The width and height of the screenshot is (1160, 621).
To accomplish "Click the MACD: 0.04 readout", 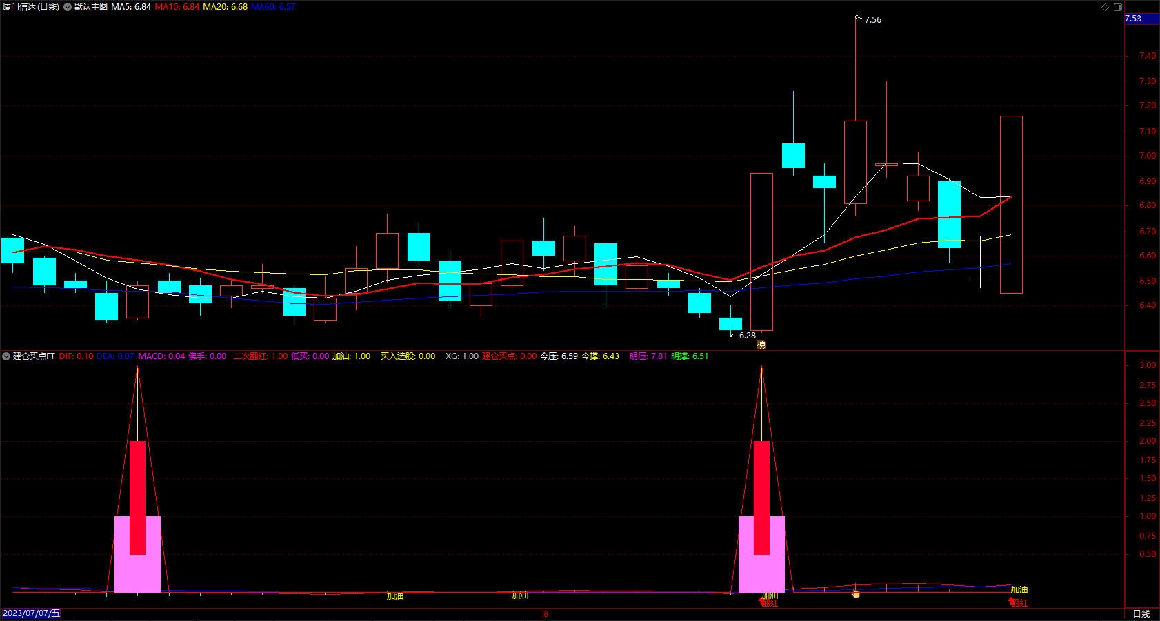I will pos(161,356).
